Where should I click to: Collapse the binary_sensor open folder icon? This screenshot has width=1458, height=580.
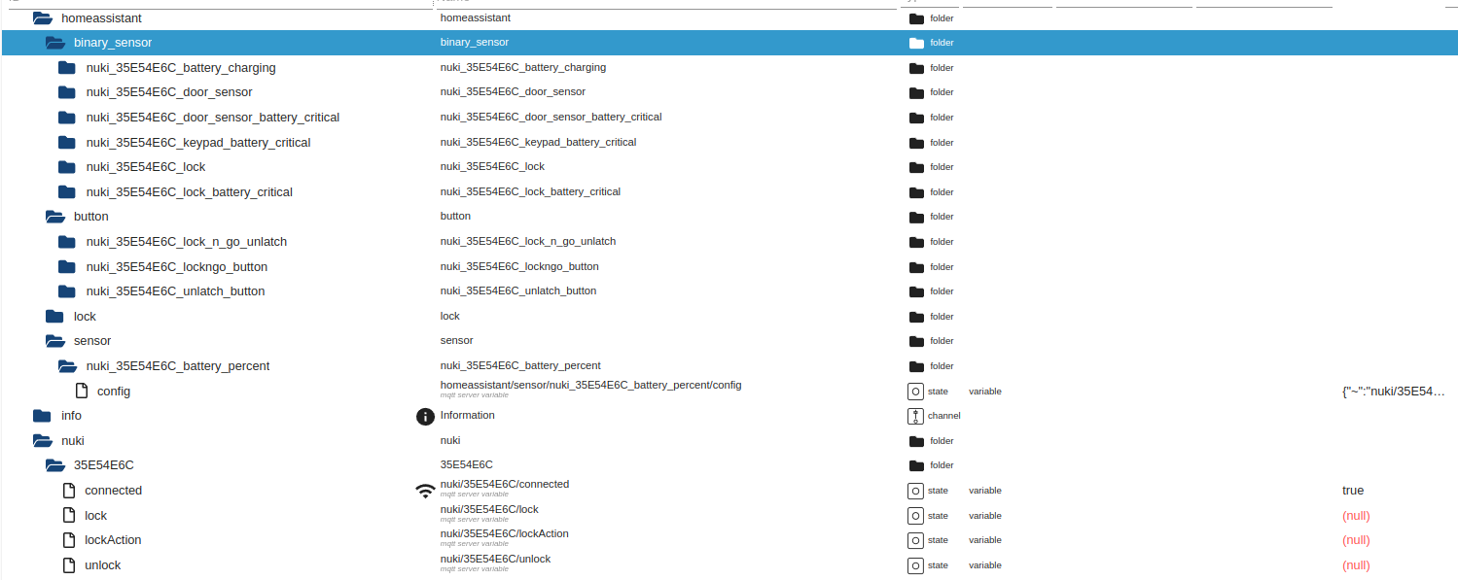click(x=54, y=43)
